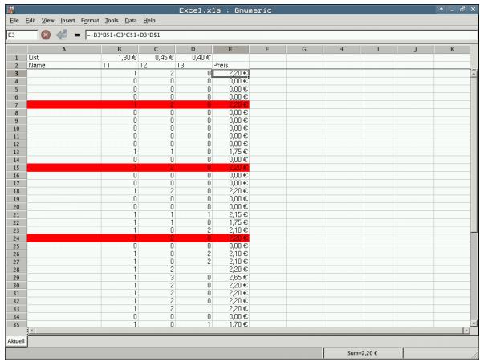Click cell with 1,30 € in row 1
The height and width of the screenshot is (362, 480).
click(x=120, y=58)
